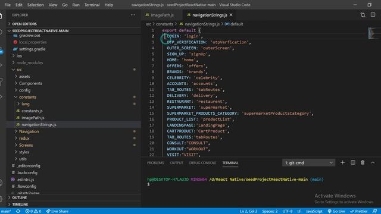The width and height of the screenshot is (381, 214).
Task: Split the terminal panel
Action: tap(353, 162)
